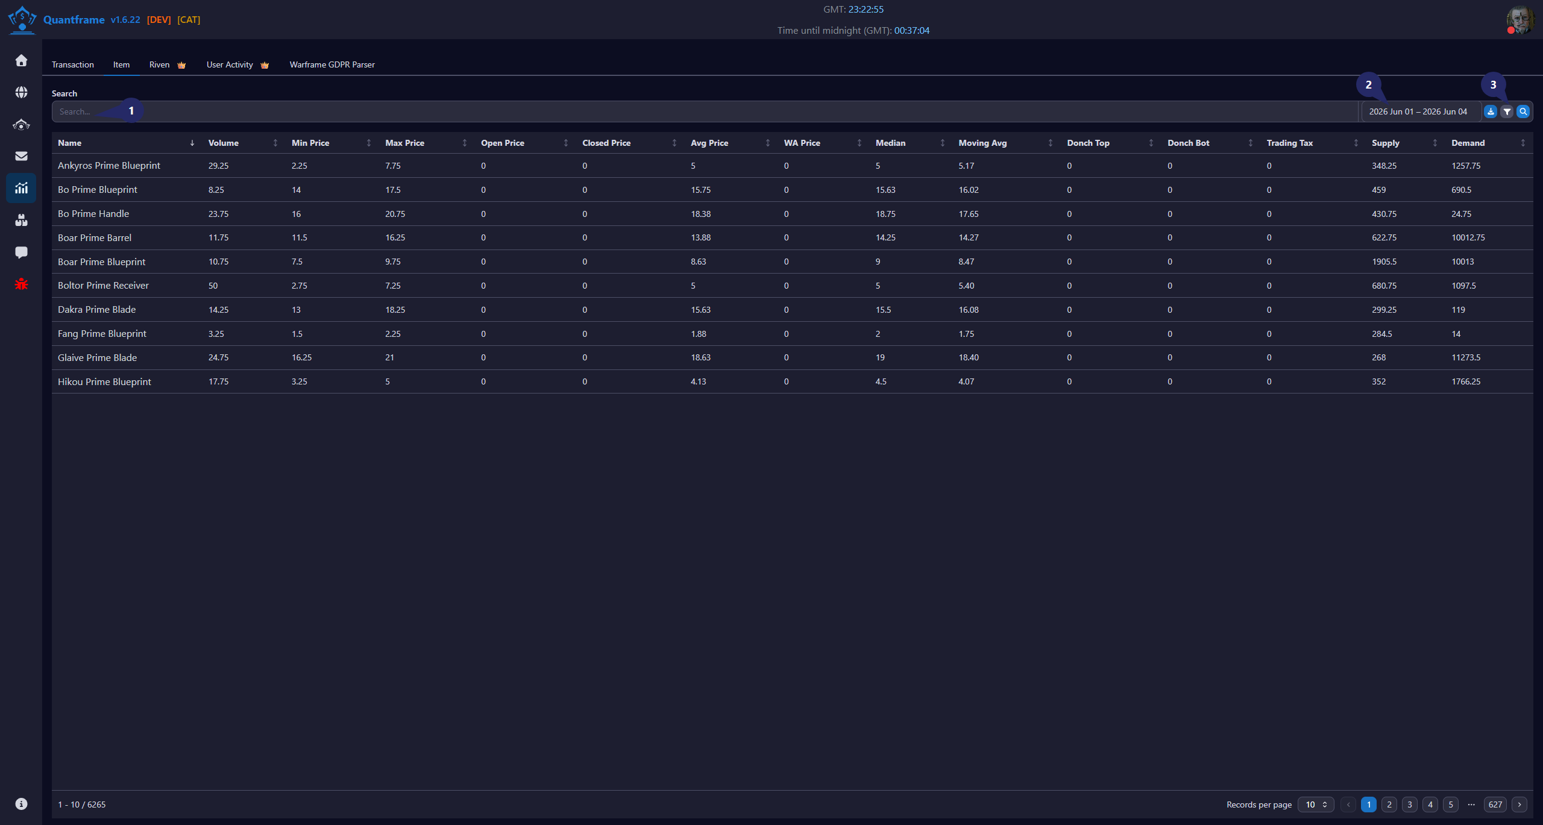Go to page 3 of results
The image size is (1543, 825).
(1410, 805)
